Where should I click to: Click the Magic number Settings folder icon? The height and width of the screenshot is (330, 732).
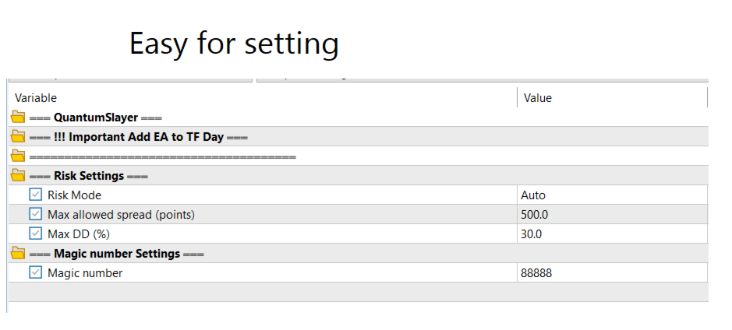click(18, 254)
